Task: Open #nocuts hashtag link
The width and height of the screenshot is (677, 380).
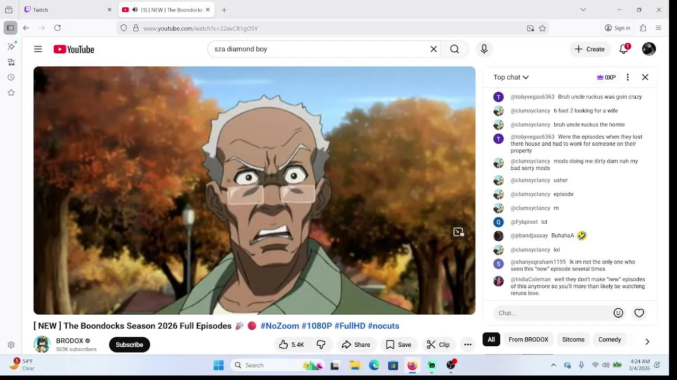Action: 383,326
